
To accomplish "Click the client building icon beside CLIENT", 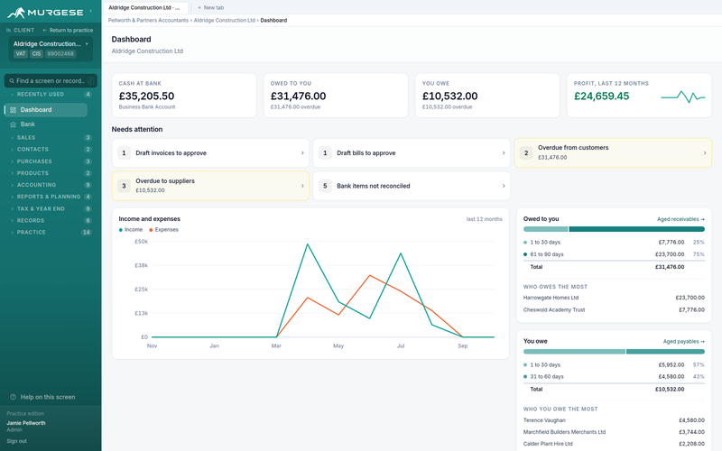I will tap(9, 31).
